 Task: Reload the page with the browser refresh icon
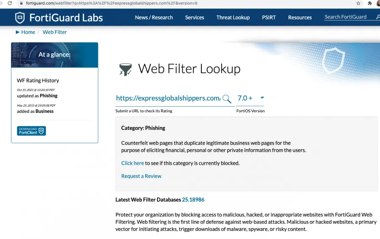pyautogui.click(x=10, y=3)
